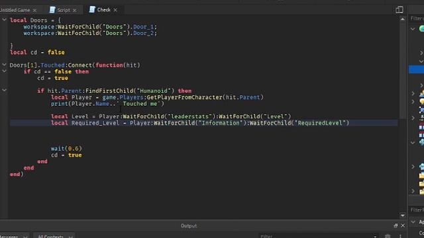Collapse the Workspace node in Explorer
The height and width of the screenshot is (238, 424).
[x=413, y=29]
